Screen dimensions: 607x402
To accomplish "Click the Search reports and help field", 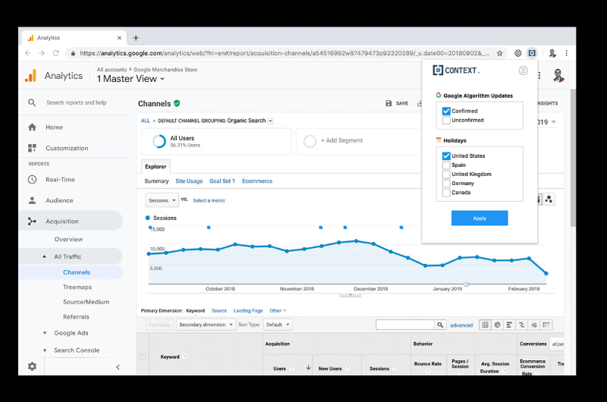I will [x=77, y=102].
